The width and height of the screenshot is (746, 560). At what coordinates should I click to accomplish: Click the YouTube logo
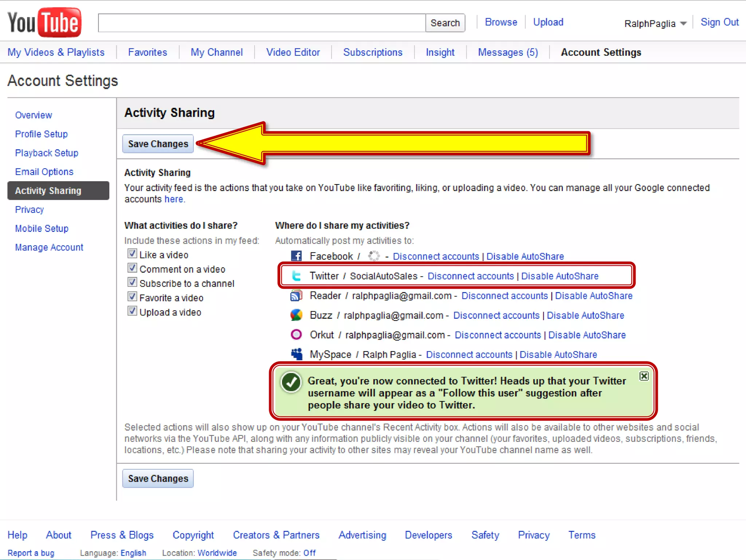pyautogui.click(x=44, y=22)
